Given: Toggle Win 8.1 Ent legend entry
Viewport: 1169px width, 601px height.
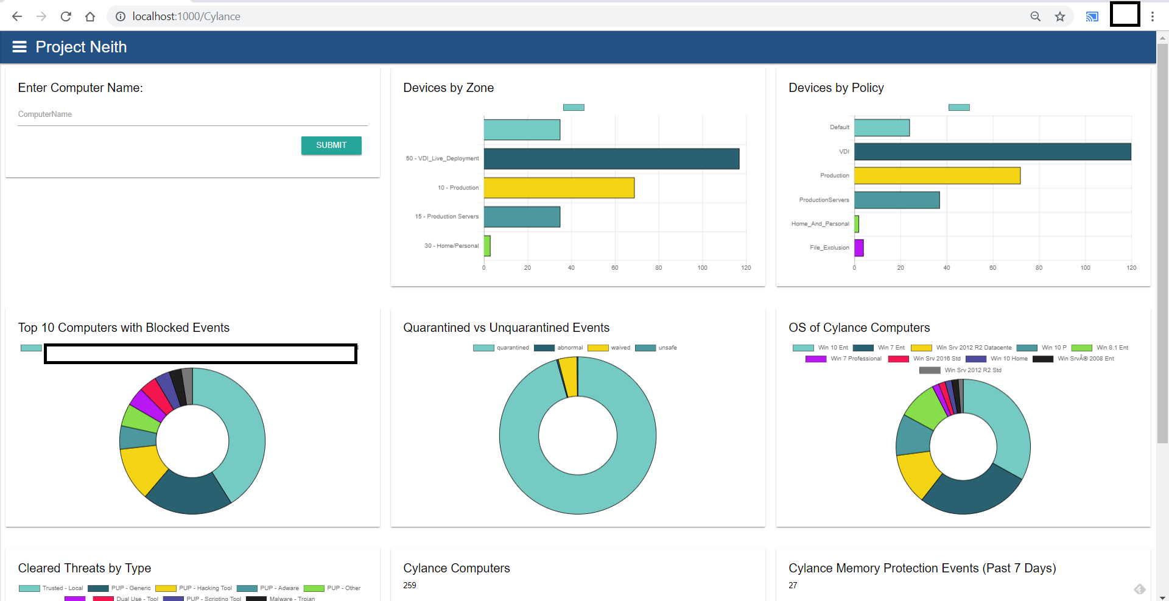Looking at the screenshot, I should pyautogui.click(x=1100, y=348).
